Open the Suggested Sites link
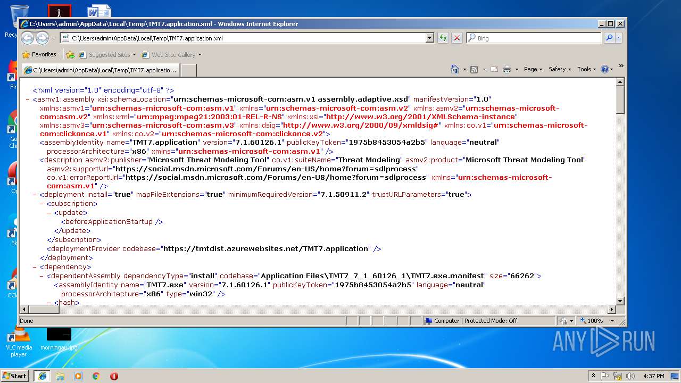The width and height of the screenshot is (681, 383). tap(107, 55)
